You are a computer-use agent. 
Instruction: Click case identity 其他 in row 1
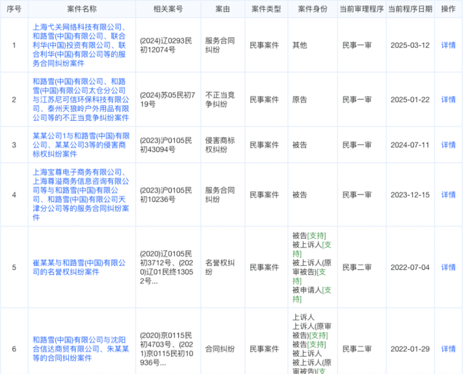(x=300, y=45)
